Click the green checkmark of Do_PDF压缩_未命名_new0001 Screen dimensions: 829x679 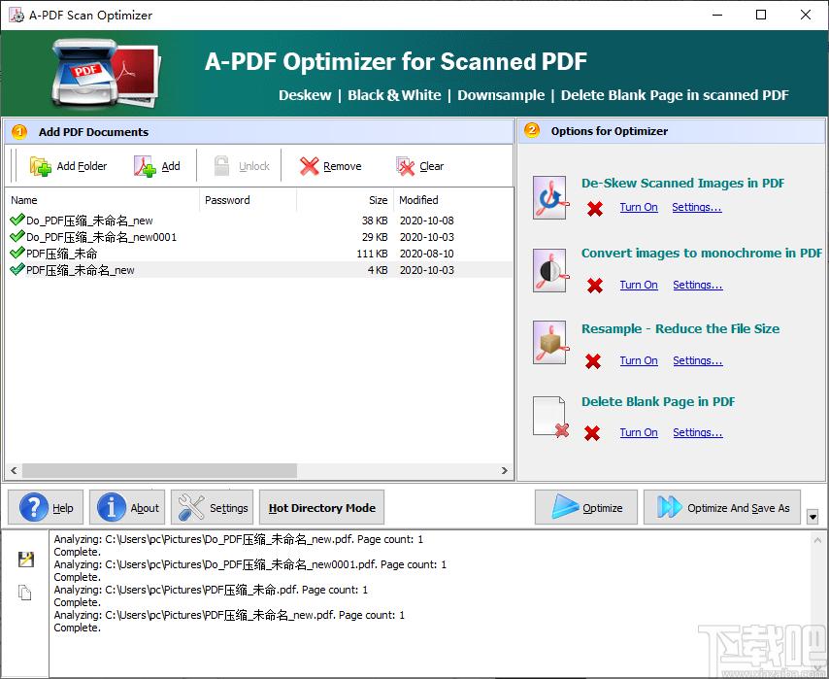(17, 235)
